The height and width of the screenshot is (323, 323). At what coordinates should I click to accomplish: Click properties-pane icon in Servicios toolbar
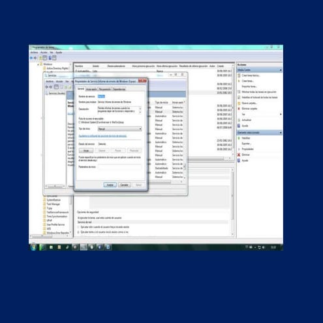[57, 87]
